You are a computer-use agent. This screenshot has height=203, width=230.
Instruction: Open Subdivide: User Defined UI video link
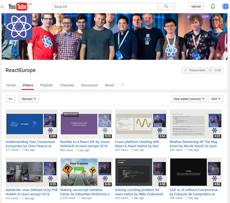click(31, 192)
